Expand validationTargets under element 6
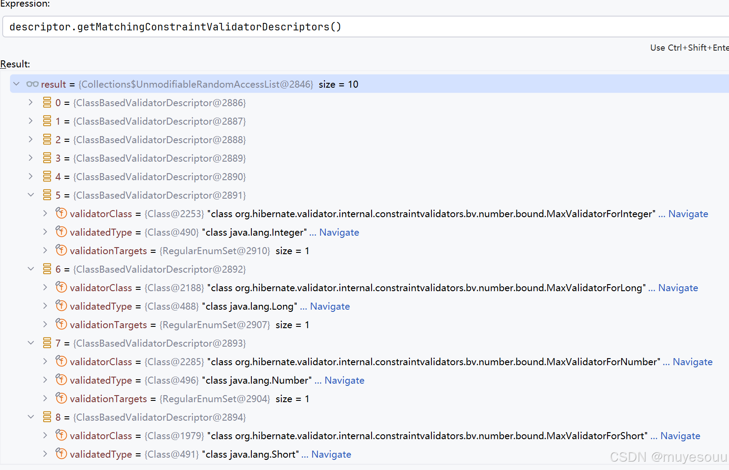This screenshot has height=470, width=729. click(45, 324)
